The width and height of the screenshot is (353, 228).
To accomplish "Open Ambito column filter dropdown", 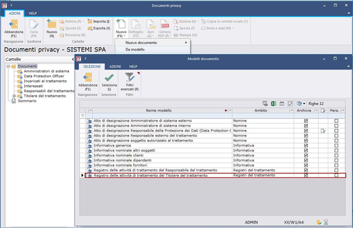I will tap(292, 110).
